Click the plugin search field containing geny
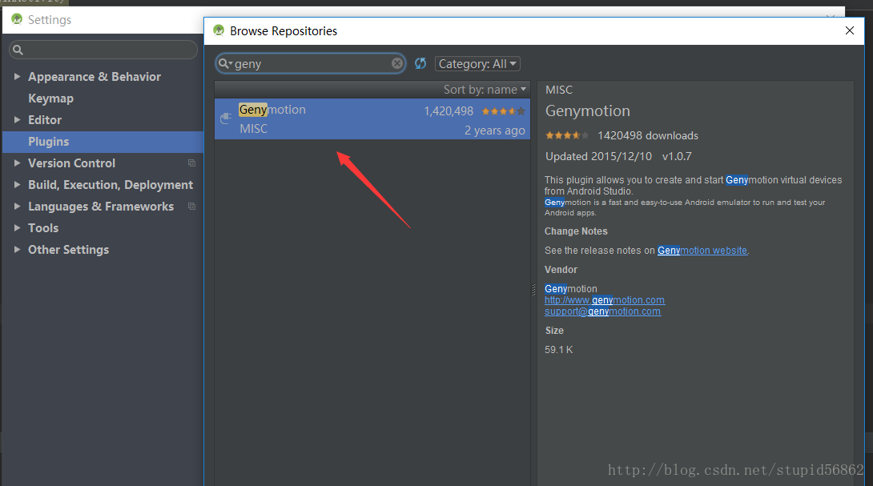Screen dimensions: 873x486 tap(312, 63)
